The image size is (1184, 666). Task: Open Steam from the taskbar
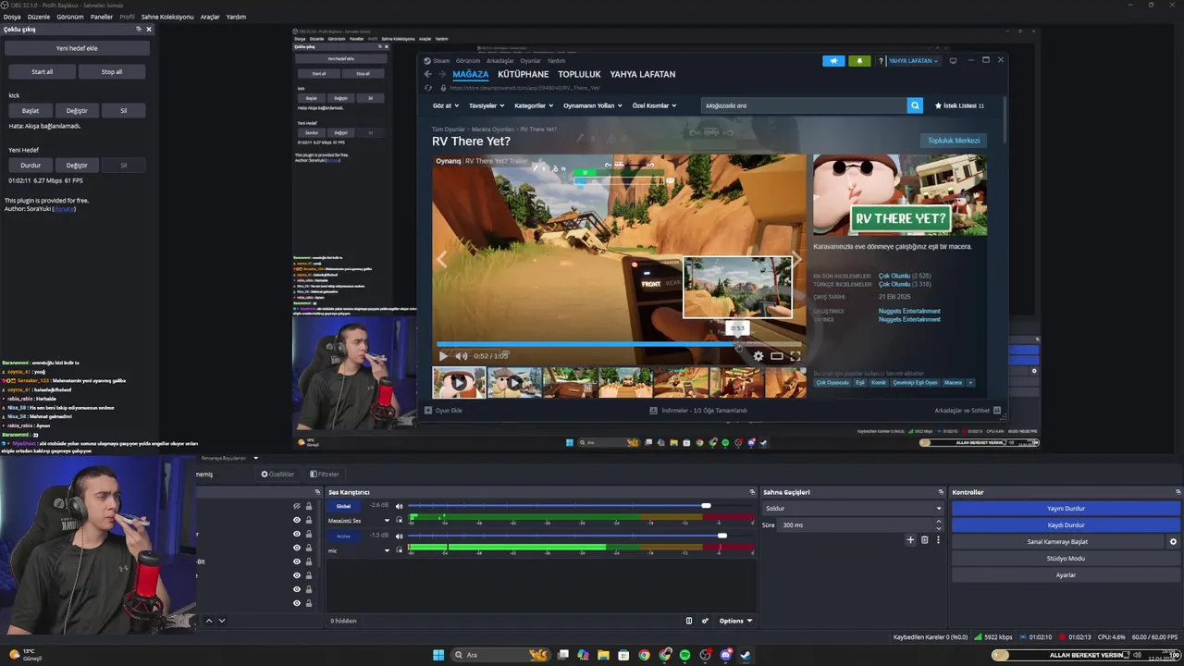tap(746, 655)
